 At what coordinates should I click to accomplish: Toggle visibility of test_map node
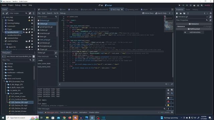(x=32, y=17)
